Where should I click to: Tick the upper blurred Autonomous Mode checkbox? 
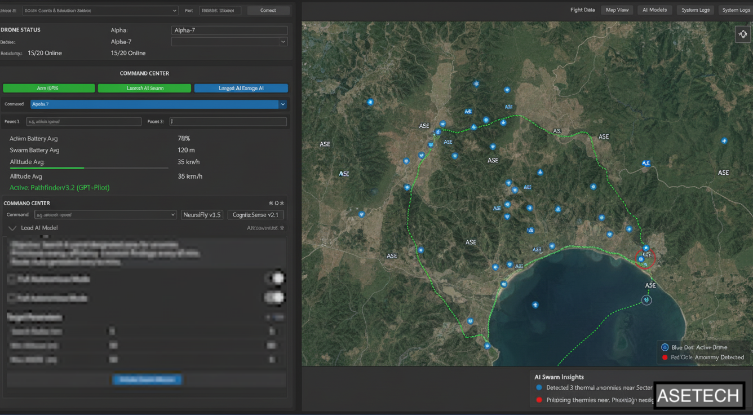point(11,279)
